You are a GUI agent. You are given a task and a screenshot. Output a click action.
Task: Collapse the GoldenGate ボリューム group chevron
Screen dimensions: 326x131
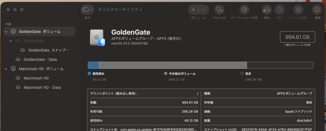coord(6,32)
